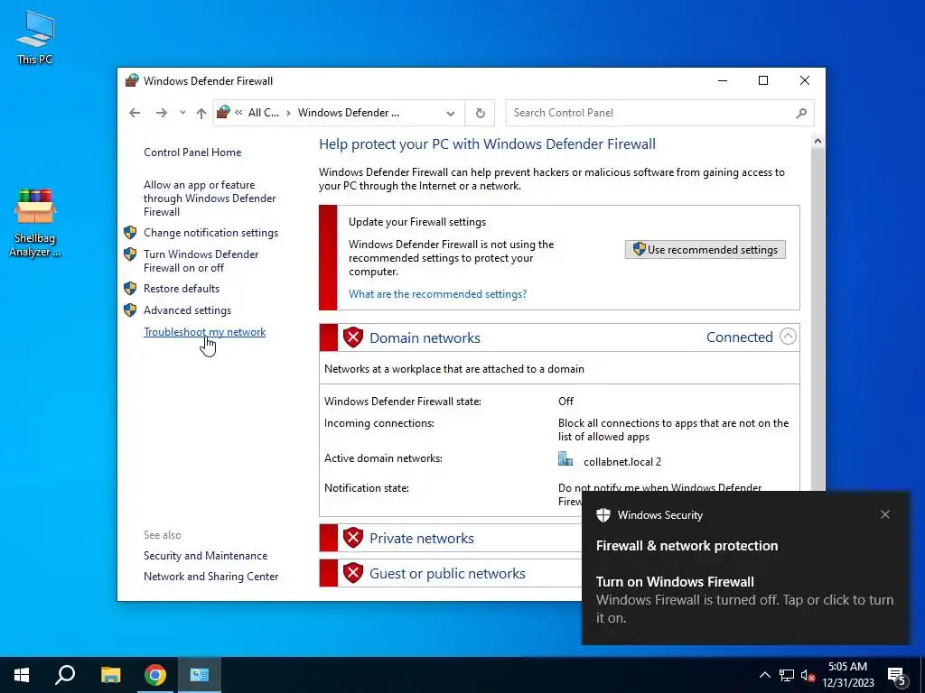
Task: Dismiss the Windows Security notification
Action: [x=885, y=514]
